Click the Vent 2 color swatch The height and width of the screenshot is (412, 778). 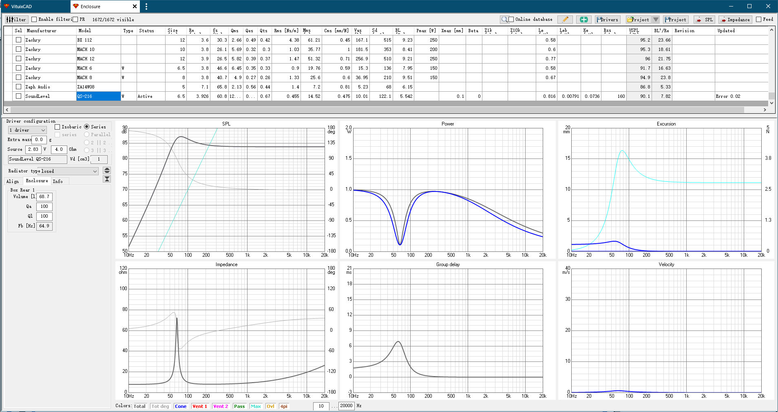click(221, 406)
